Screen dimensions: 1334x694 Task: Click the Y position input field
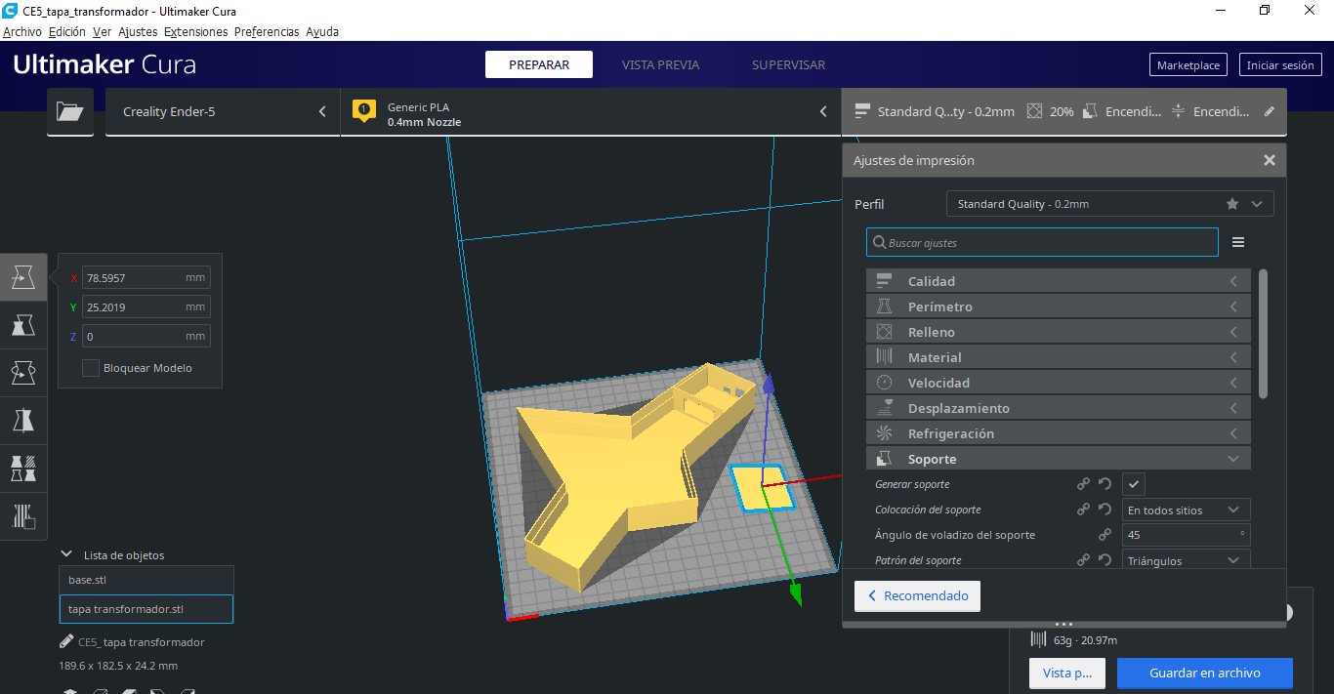tap(146, 306)
